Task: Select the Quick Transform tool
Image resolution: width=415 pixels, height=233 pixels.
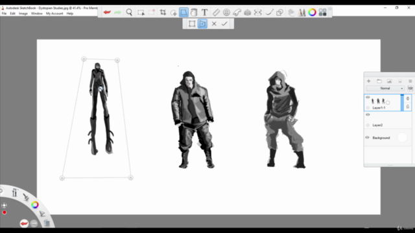Action: 173,12
